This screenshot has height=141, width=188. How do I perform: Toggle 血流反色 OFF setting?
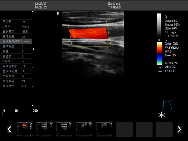point(16,86)
